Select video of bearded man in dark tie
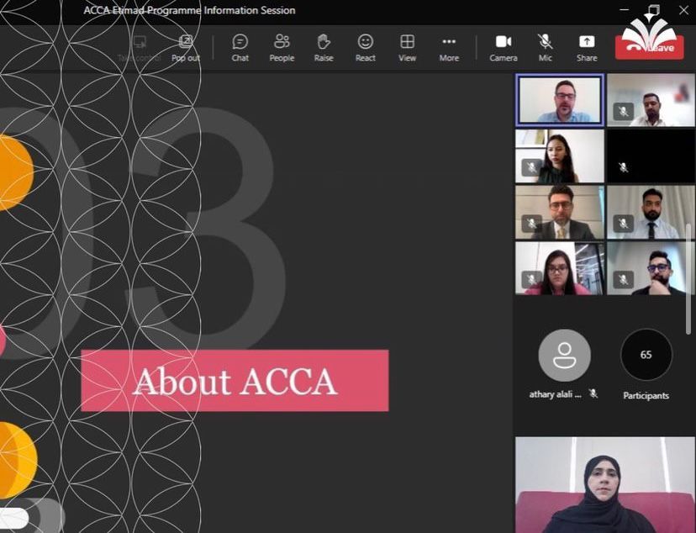This screenshot has height=533, width=696. [x=651, y=212]
